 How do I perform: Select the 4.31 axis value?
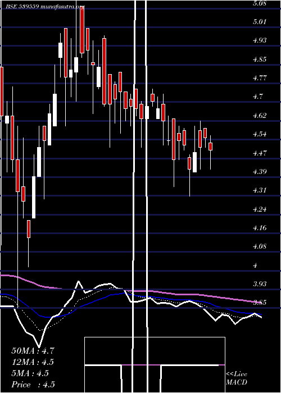click(260, 190)
